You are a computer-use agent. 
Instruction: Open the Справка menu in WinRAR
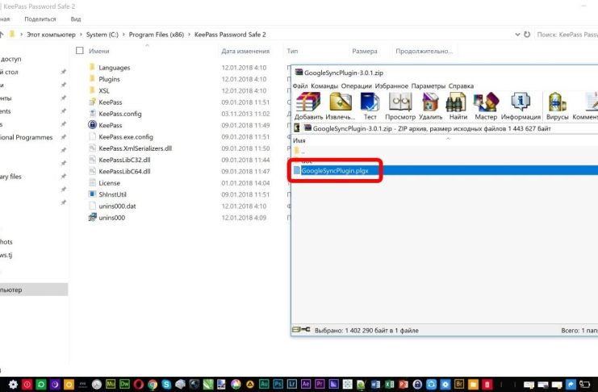[461, 85]
